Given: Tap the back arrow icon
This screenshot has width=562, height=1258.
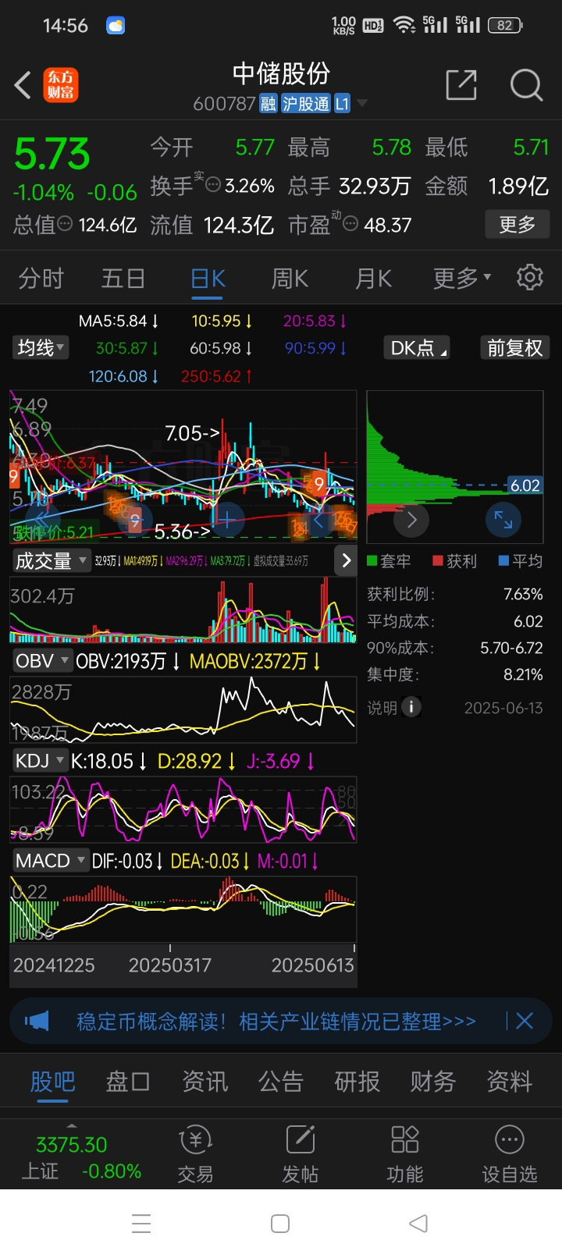Looking at the screenshot, I should click(x=23, y=85).
